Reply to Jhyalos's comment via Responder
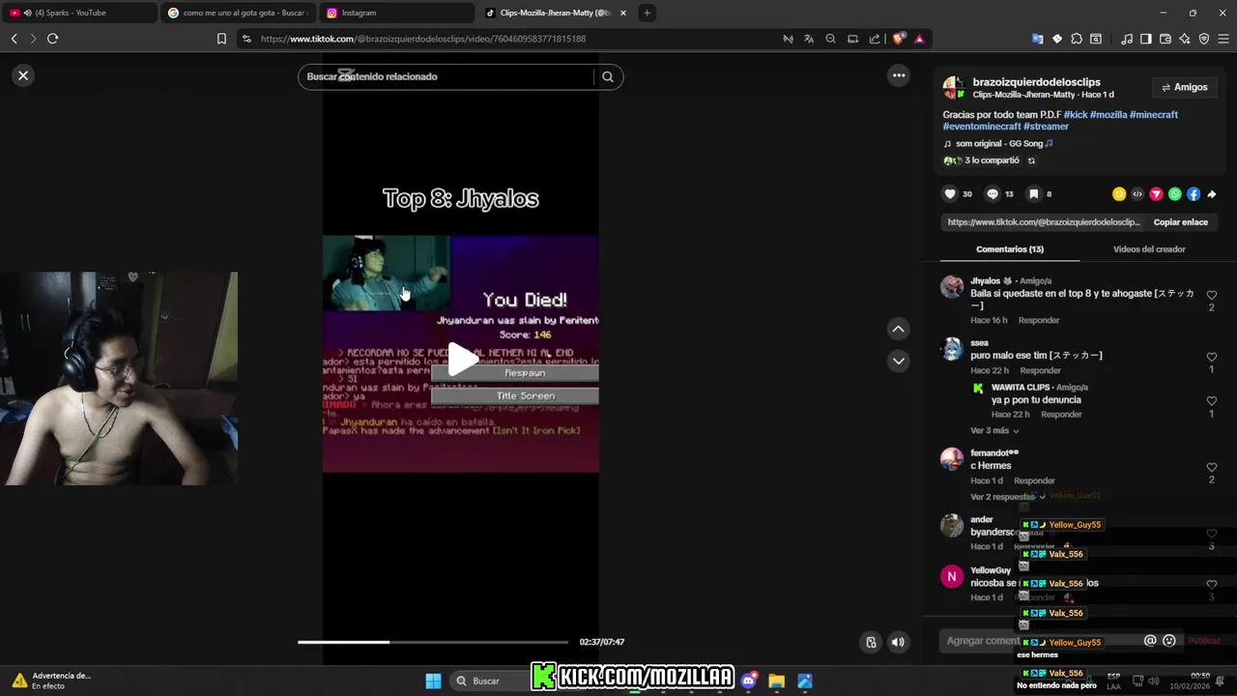Screen dimensions: 1237x696 [1039, 320]
